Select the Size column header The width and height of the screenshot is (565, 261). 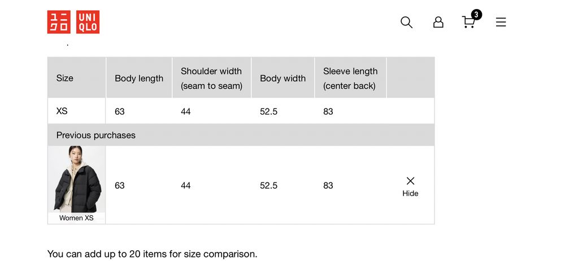tap(65, 78)
